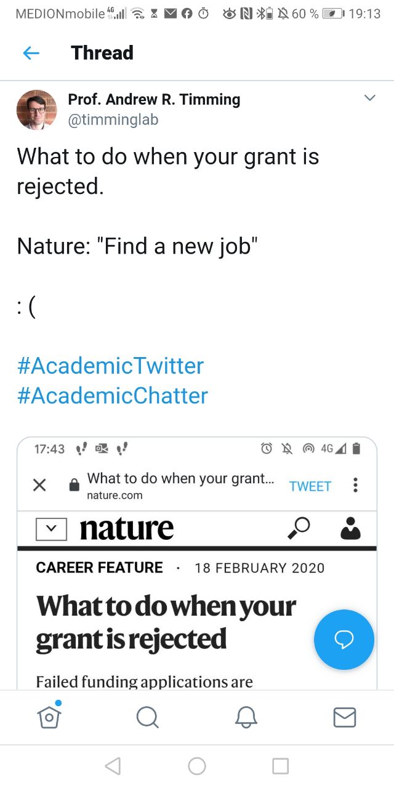Tap the Nature user account icon

350,528
